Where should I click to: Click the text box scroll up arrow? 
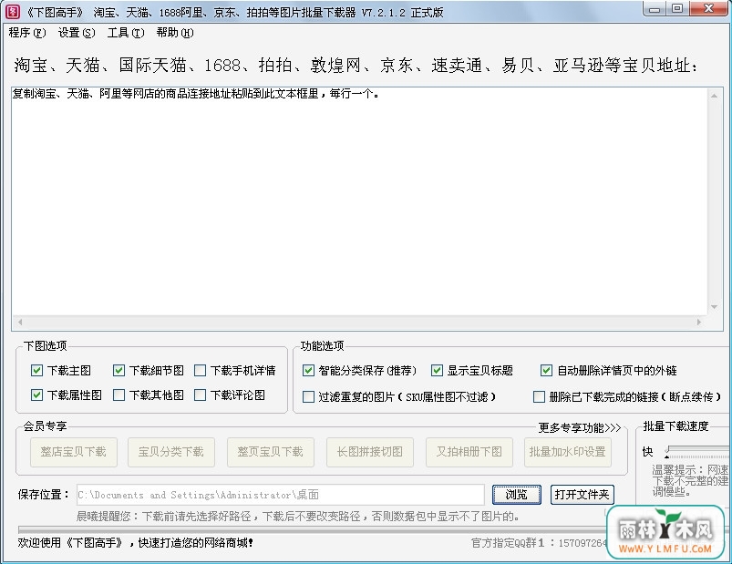click(715, 96)
